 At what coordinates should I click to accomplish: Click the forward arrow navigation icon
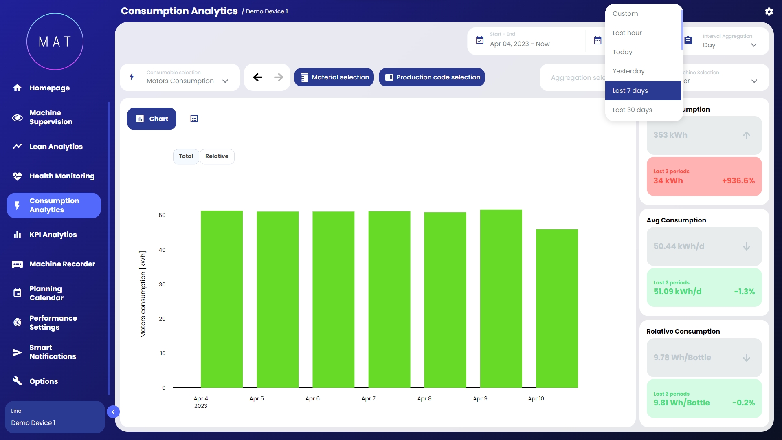pyautogui.click(x=279, y=77)
